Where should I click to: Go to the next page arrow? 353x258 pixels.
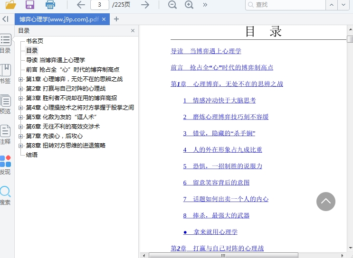click(x=145, y=5)
